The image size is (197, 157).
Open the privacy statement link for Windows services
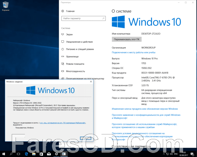(146, 116)
